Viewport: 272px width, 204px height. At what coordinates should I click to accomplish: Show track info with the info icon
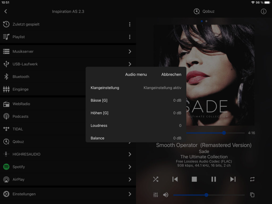click(x=263, y=11)
